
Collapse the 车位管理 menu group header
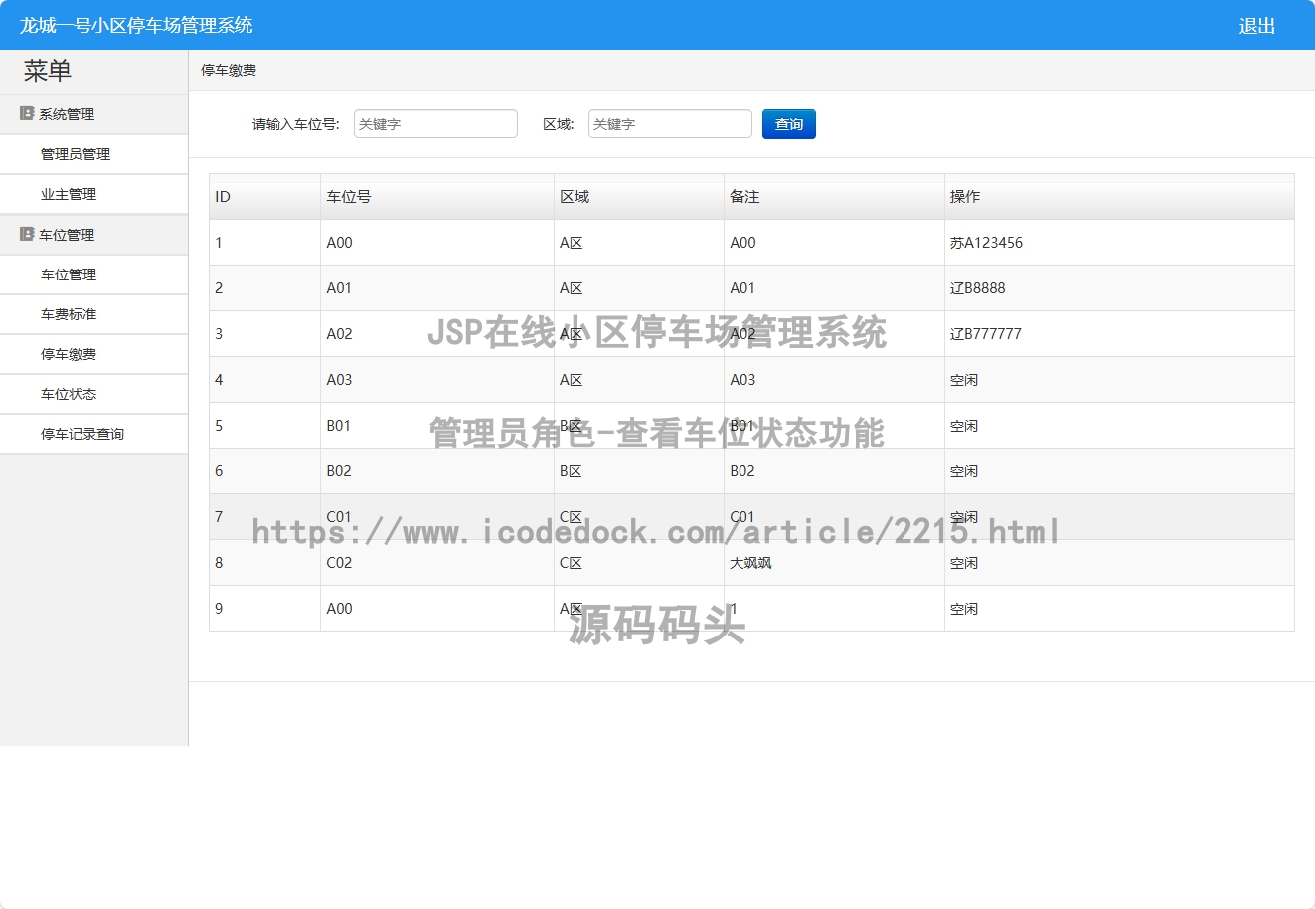coord(93,235)
